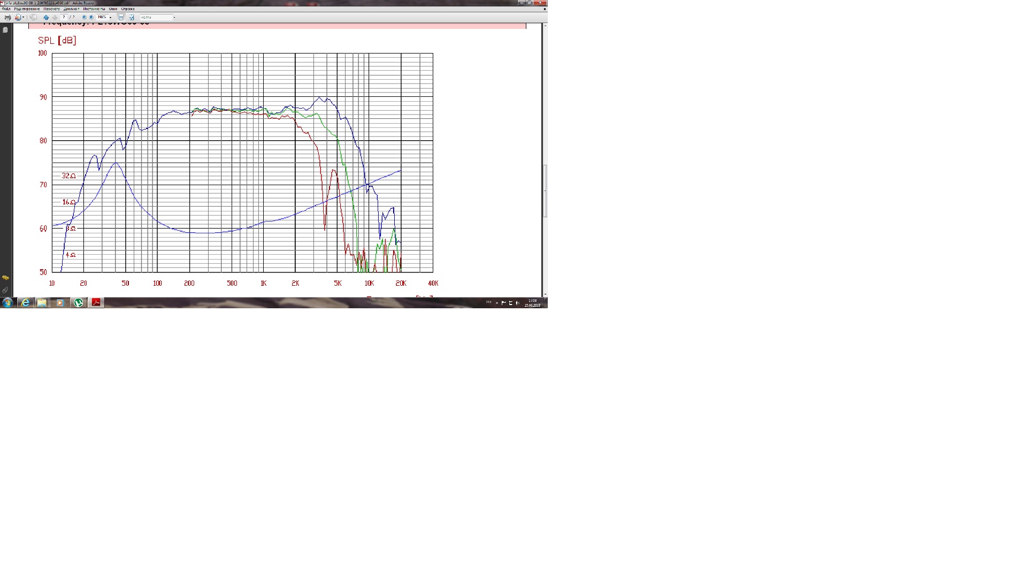
Task: Click the Найти search text field
Action: (156, 17)
